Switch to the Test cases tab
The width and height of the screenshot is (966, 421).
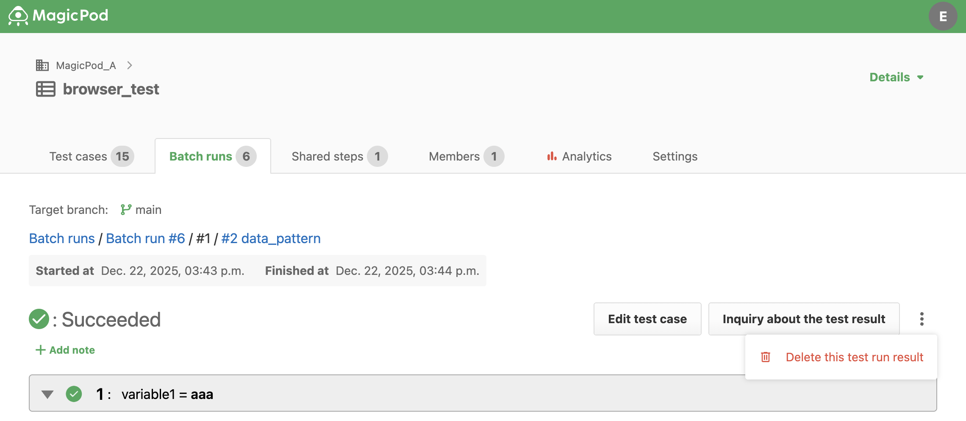[x=92, y=156]
